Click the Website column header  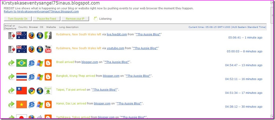click(x=51, y=27)
